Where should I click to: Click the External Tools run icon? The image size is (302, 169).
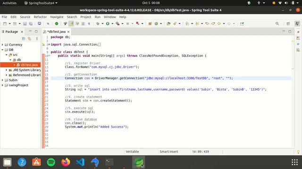pyautogui.click(x=137, y=23)
